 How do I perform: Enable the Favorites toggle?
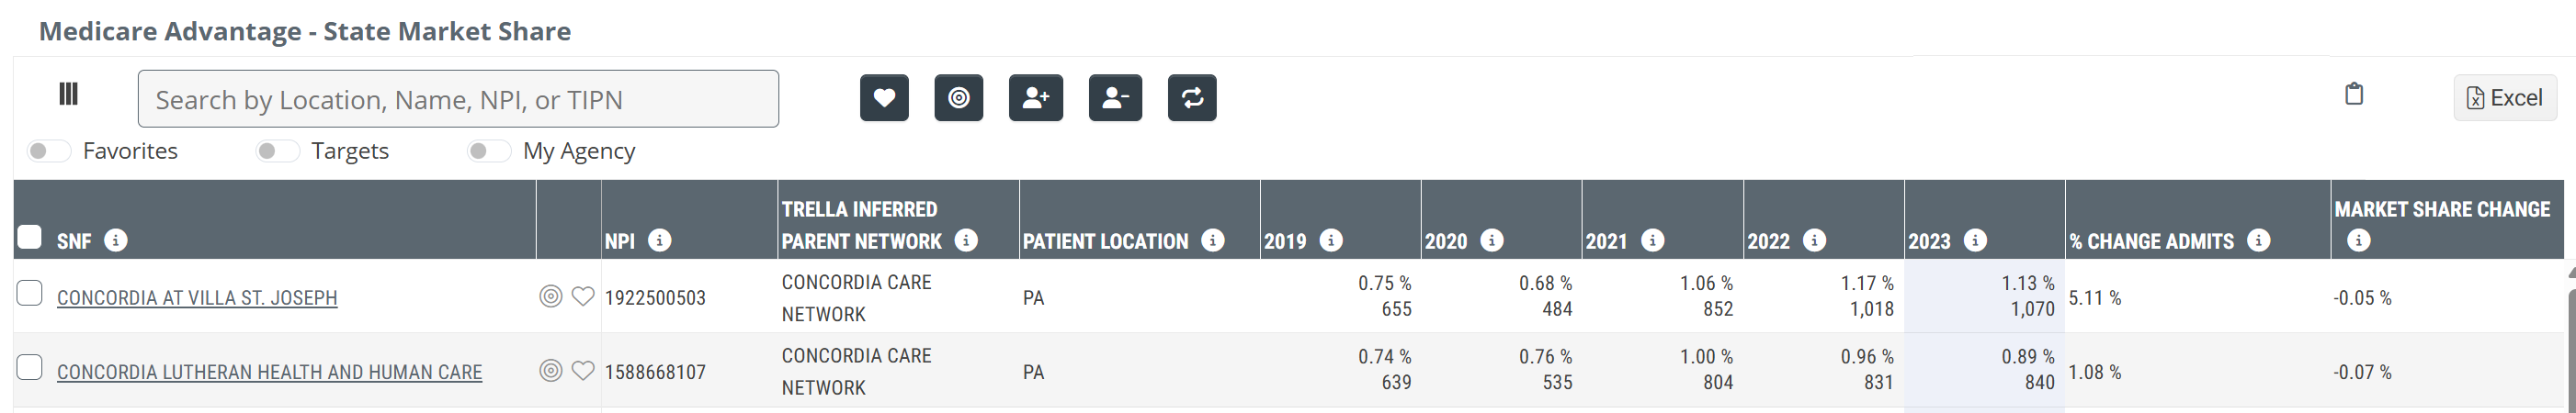point(48,151)
